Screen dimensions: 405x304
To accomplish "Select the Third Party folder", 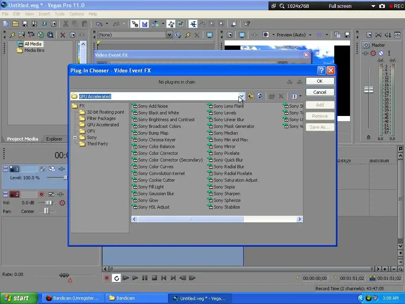I will tap(97, 144).
